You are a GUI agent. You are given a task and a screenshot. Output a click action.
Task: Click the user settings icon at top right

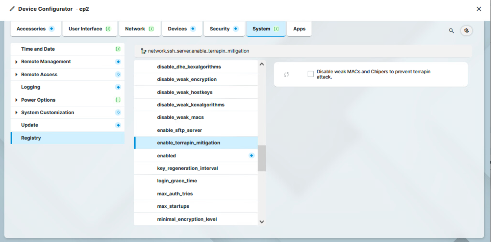coord(466,30)
